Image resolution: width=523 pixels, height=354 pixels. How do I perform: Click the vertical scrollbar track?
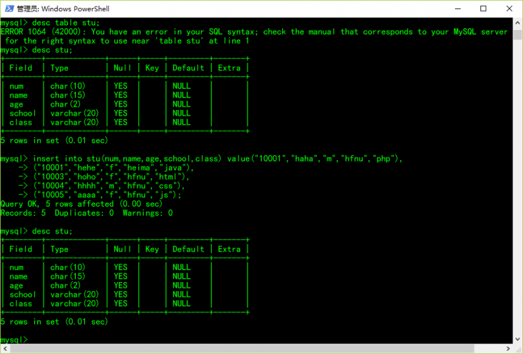pyautogui.click(x=518, y=196)
